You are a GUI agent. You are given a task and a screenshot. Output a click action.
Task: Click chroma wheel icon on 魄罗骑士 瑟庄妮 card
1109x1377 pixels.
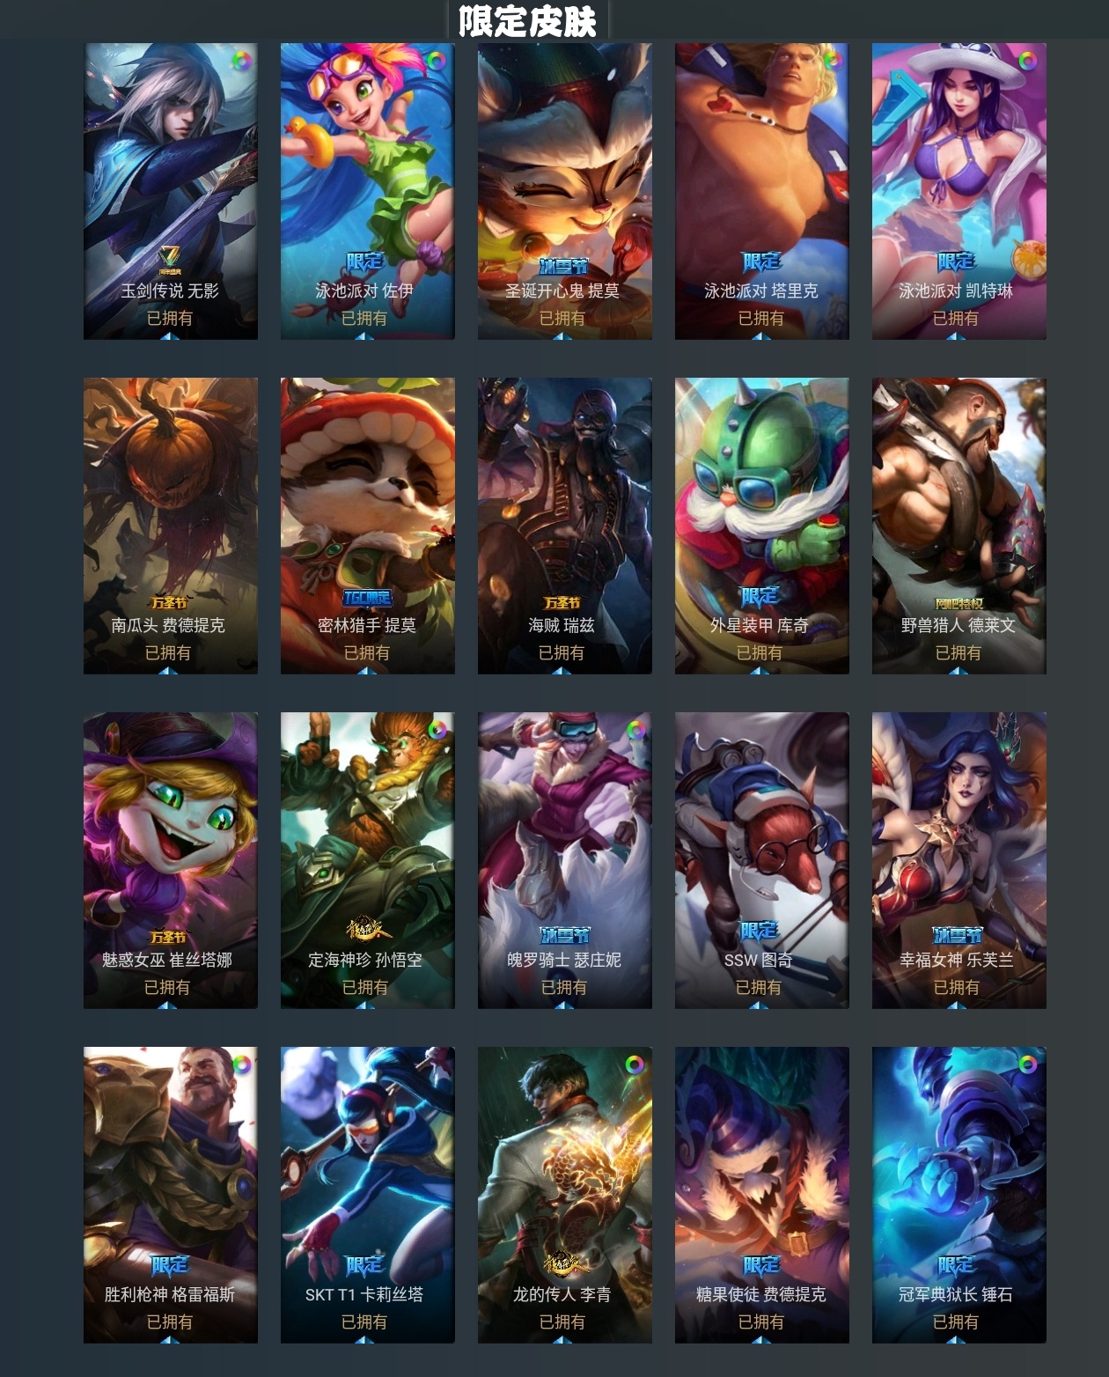[635, 730]
